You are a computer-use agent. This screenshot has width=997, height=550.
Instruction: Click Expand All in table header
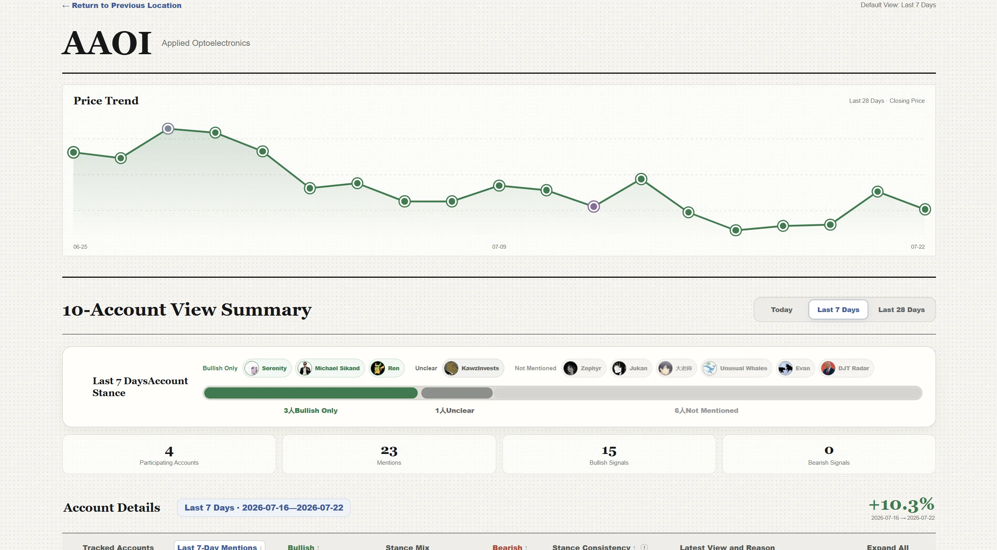pos(888,547)
